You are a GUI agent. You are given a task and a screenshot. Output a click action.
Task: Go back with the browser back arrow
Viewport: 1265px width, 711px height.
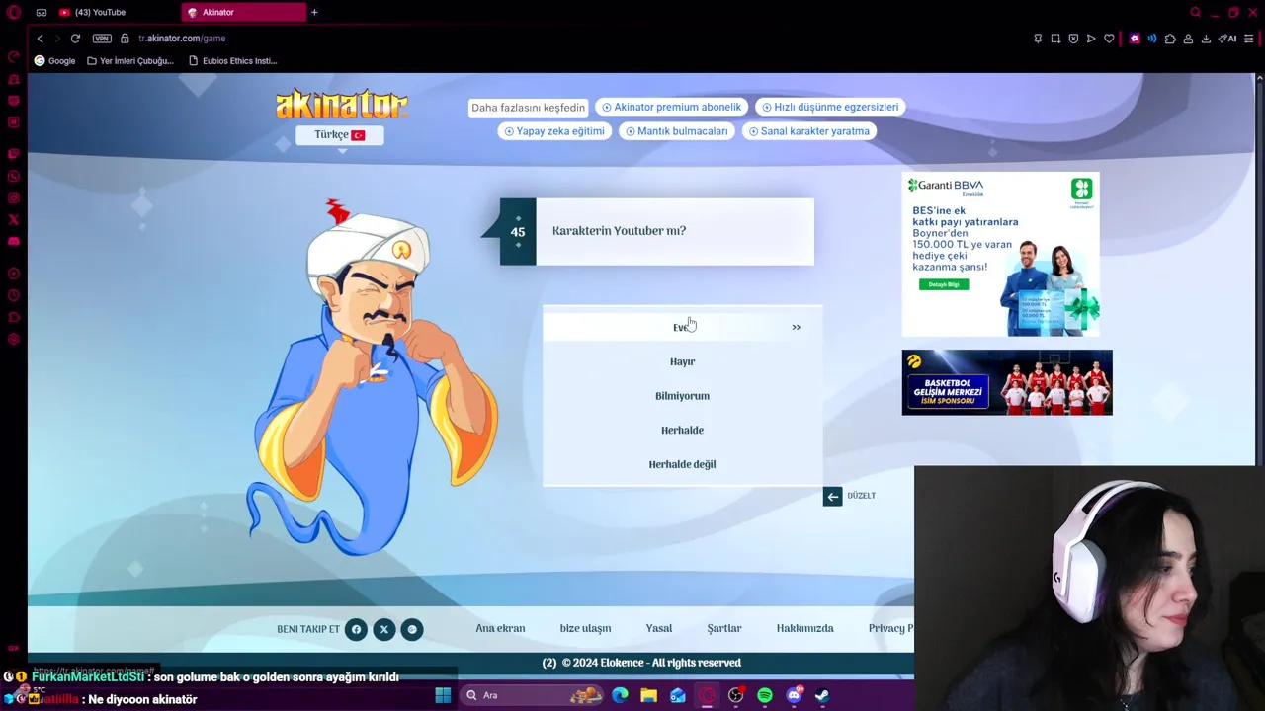tap(40, 39)
